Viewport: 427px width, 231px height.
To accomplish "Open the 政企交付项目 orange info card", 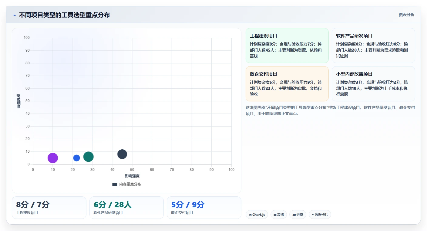I will coord(287,84).
